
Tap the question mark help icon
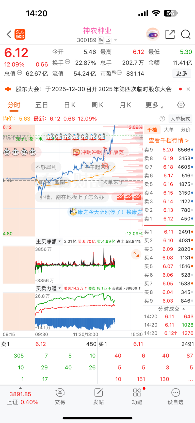[162, 119]
